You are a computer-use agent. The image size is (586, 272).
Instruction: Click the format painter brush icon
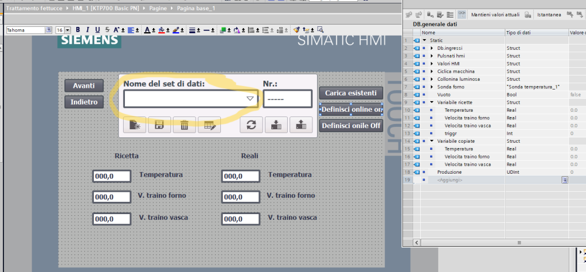297,30
